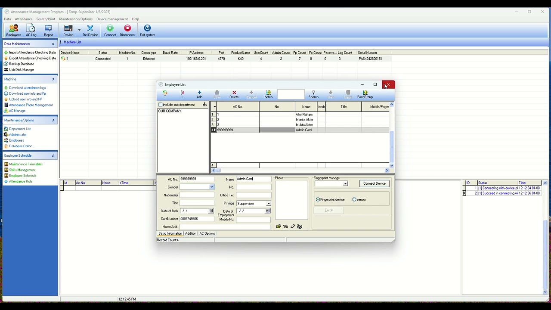The image size is (551, 310).
Task: Select the Monira Akter row in employee grid
Action: (300, 120)
